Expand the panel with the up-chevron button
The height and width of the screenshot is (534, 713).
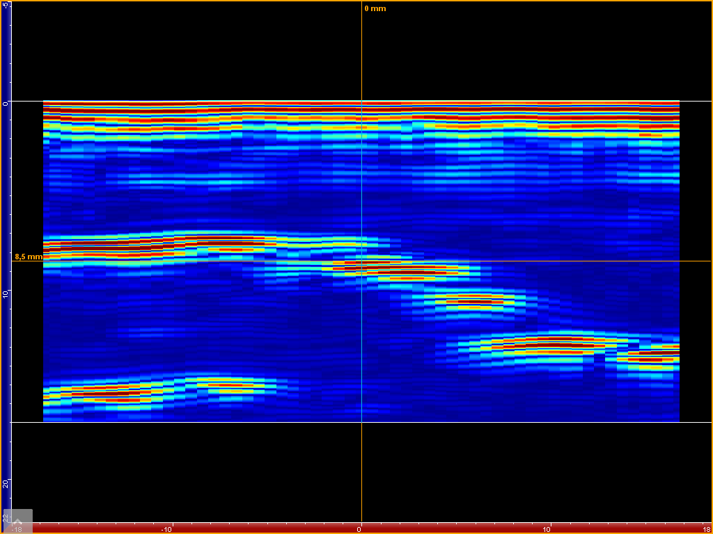pyautogui.click(x=17, y=521)
